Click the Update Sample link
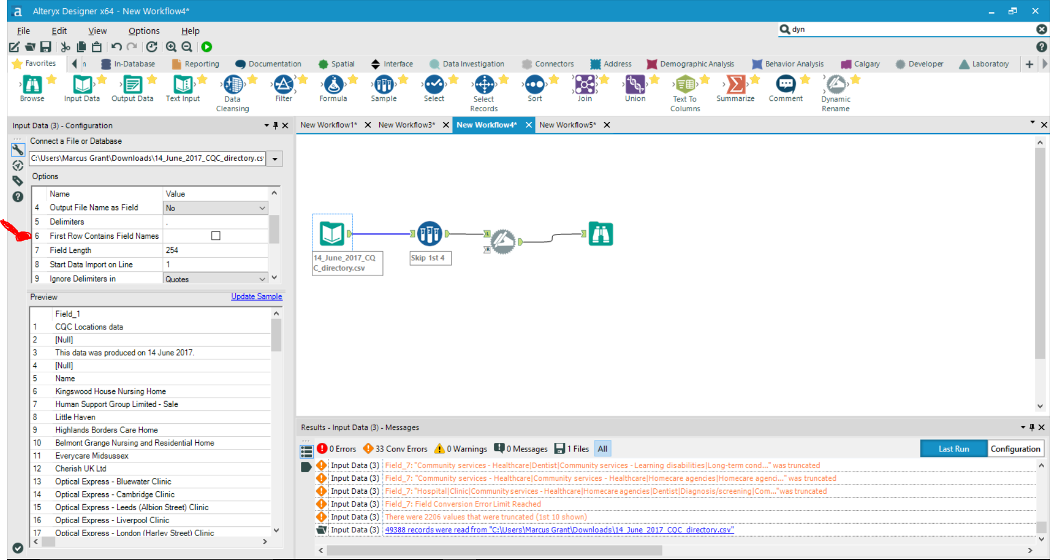This screenshot has width=1050, height=560. [256, 297]
